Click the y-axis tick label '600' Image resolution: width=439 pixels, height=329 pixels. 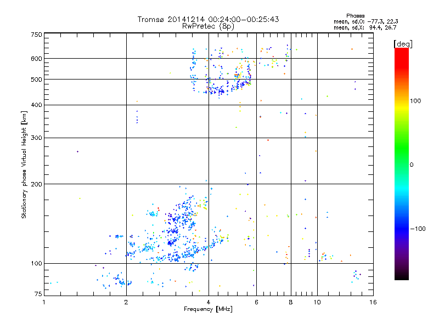(36, 59)
